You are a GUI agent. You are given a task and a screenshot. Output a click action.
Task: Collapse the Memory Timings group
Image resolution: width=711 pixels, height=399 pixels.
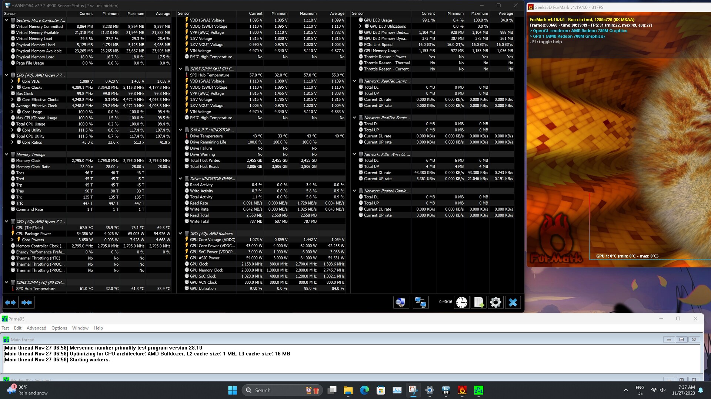6,154
